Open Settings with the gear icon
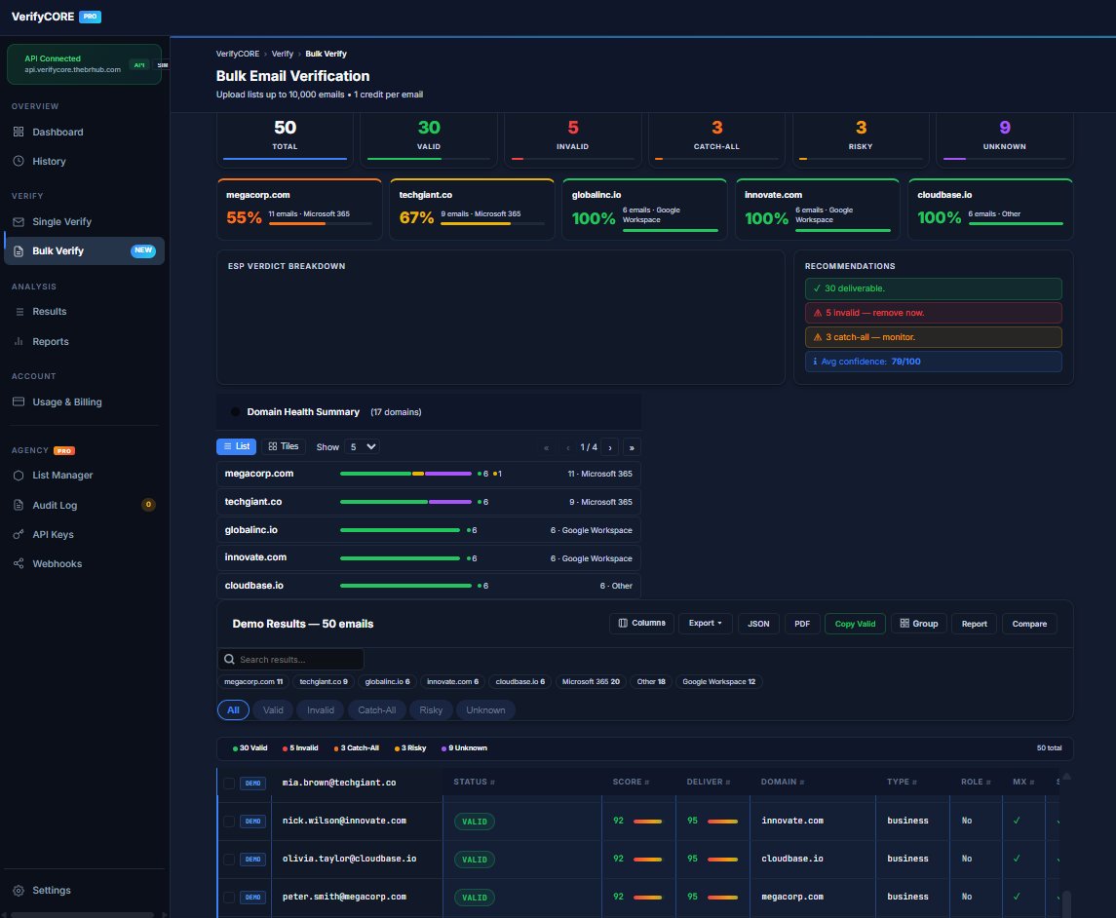1116x918 pixels. click(19, 891)
